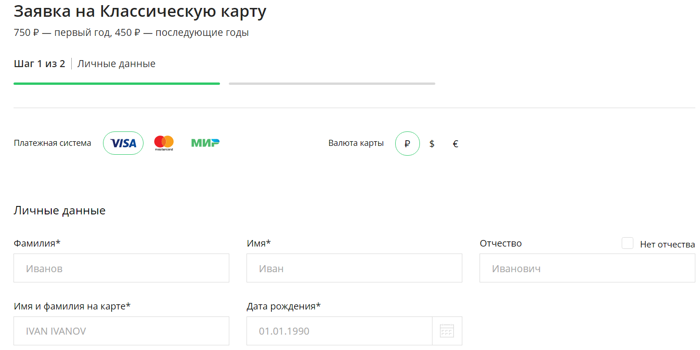Click the Фамилия input field
The width and height of the screenshot is (700, 350).
click(121, 268)
